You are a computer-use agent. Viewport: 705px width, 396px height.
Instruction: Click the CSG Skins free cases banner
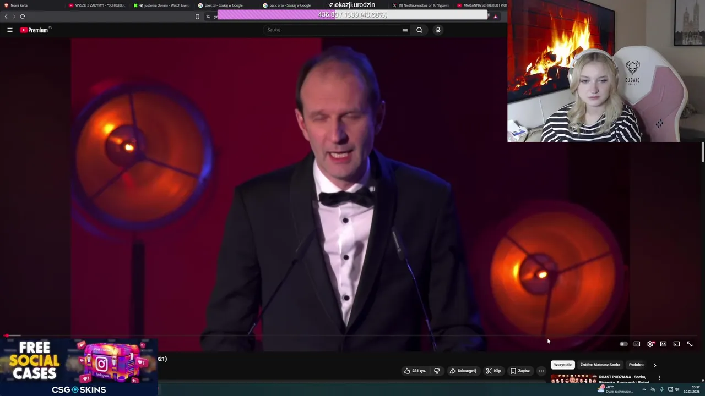tap(79, 367)
